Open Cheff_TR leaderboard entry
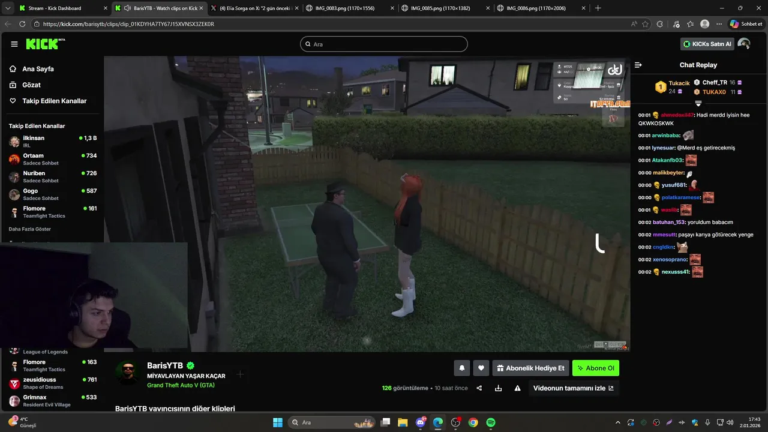This screenshot has width=768, height=432. tap(718, 82)
